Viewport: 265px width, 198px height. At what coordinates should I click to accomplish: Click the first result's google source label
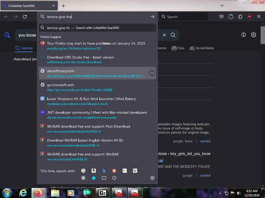[x=178, y=141]
